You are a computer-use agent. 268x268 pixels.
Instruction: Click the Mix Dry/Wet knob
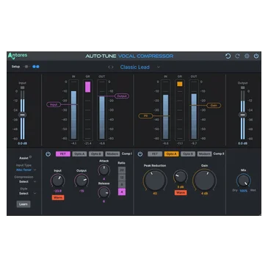point(244,181)
